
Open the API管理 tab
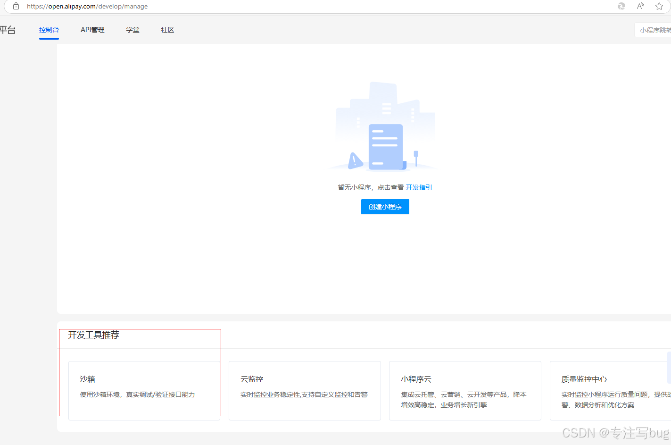point(92,30)
